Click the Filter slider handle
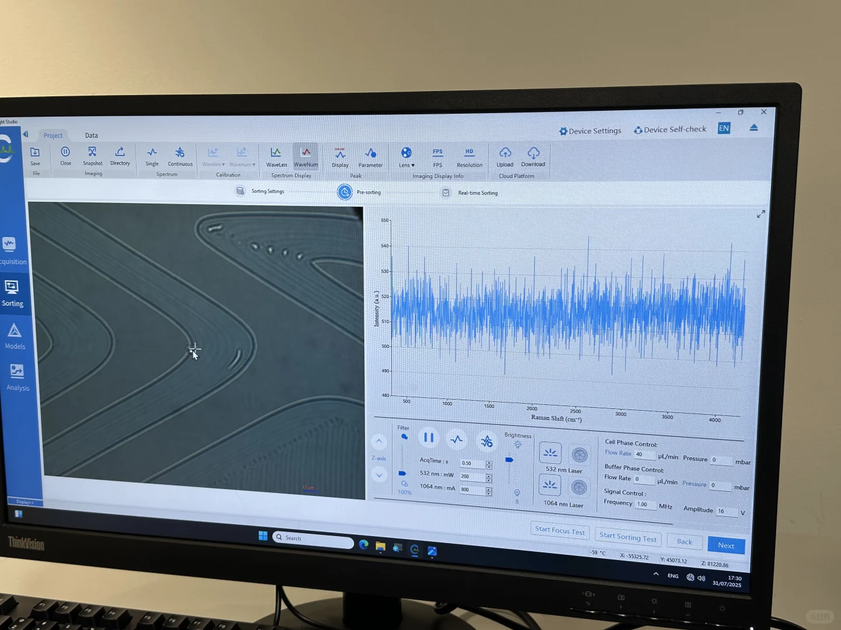841x630 pixels. [x=402, y=473]
